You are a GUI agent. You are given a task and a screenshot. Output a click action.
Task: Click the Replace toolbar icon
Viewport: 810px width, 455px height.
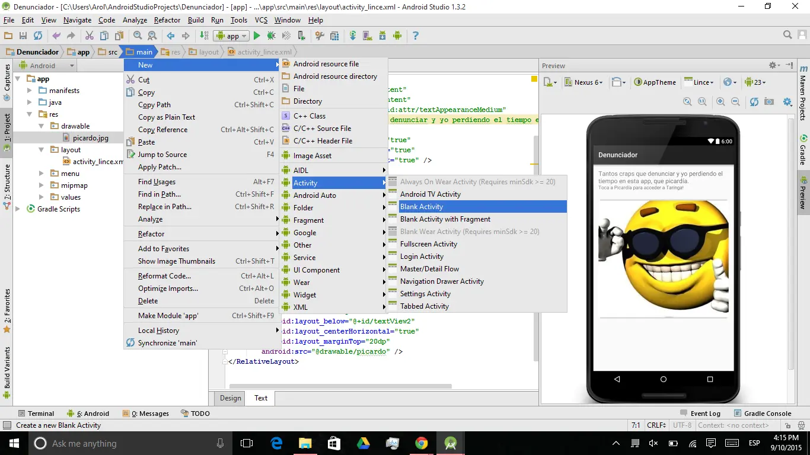pyautogui.click(x=152, y=36)
